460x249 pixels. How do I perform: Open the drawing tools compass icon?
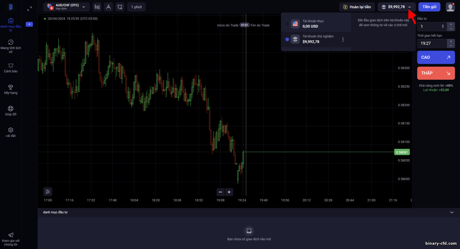pos(109,7)
